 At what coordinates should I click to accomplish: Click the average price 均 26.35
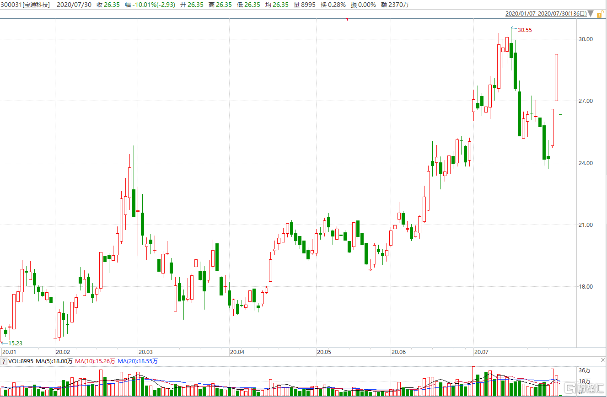pos(277,5)
